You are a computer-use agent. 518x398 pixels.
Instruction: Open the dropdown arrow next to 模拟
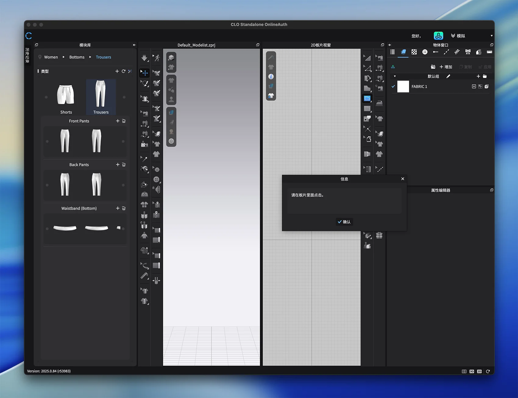pyautogui.click(x=491, y=36)
